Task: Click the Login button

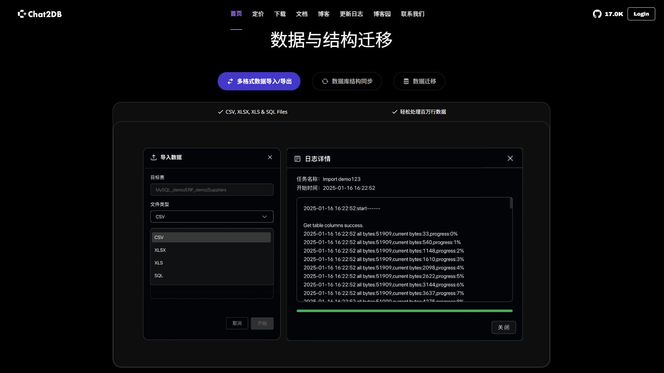Action: click(x=641, y=14)
